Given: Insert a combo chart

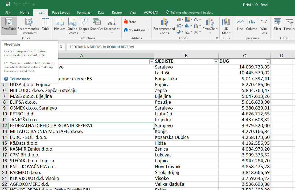Looking at the screenshot, I should (x=197, y=26).
